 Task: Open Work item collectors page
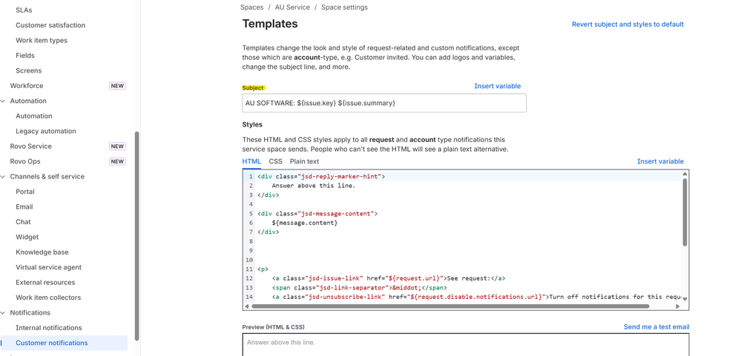coord(48,297)
